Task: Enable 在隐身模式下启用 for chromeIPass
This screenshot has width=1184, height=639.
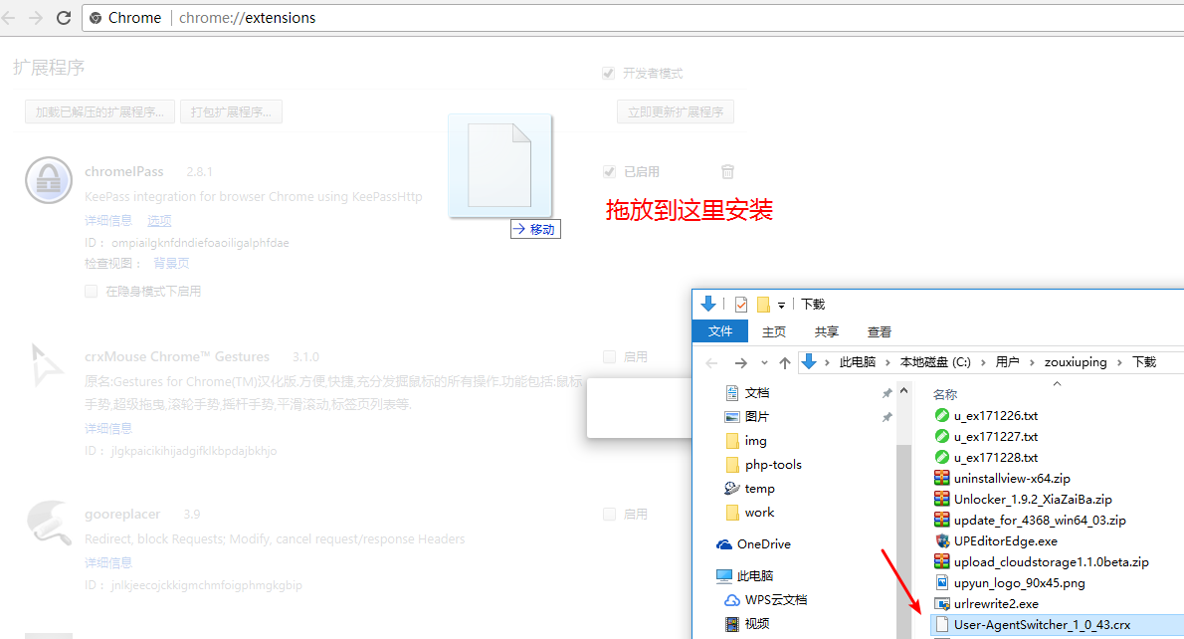Action: pyautogui.click(x=92, y=291)
